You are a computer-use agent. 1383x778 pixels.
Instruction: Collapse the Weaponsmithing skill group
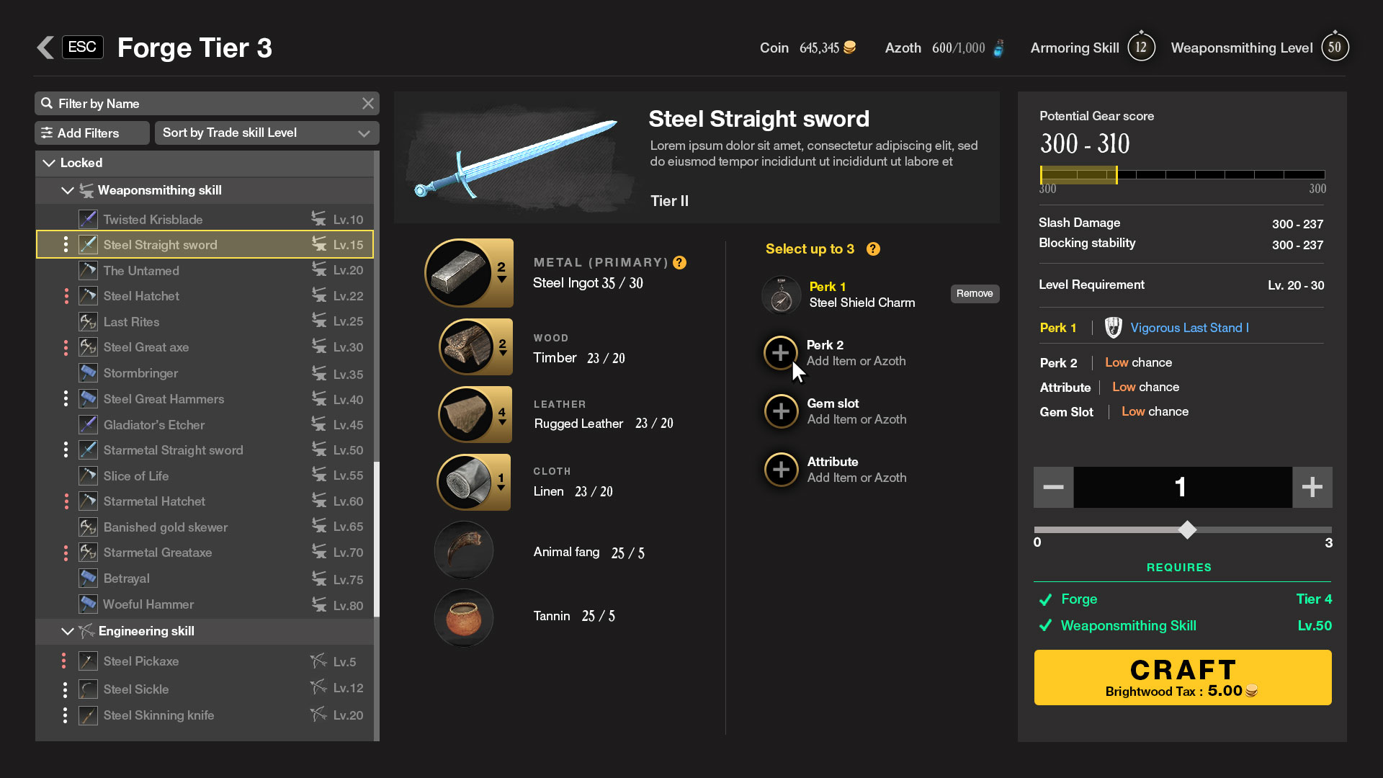click(68, 190)
